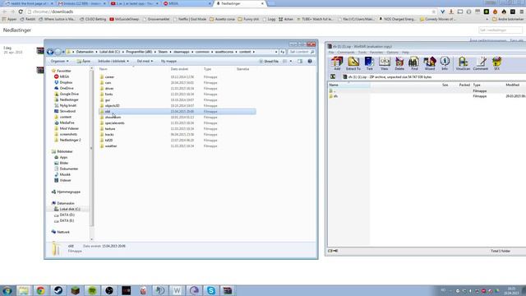Screen dimensions: 526x296
Task: Select Lokal disk (C:) in the navigation pane
Action: pyautogui.click(x=67, y=209)
